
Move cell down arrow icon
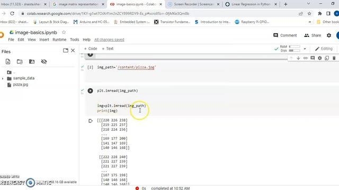coord(298,58)
